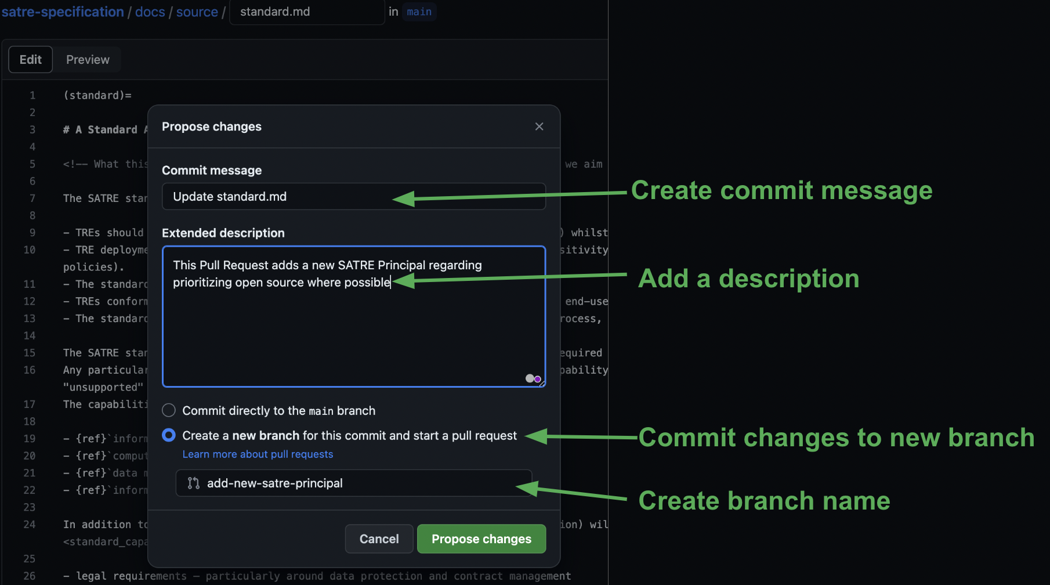Select Commit directly to the main branch
The width and height of the screenshot is (1050, 585).
pos(169,410)
